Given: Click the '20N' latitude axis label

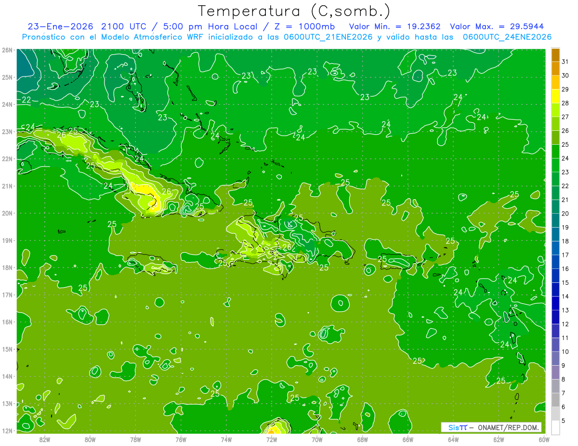Looking at the screenshot, I should pyautogui.click(x=7, y=213).
